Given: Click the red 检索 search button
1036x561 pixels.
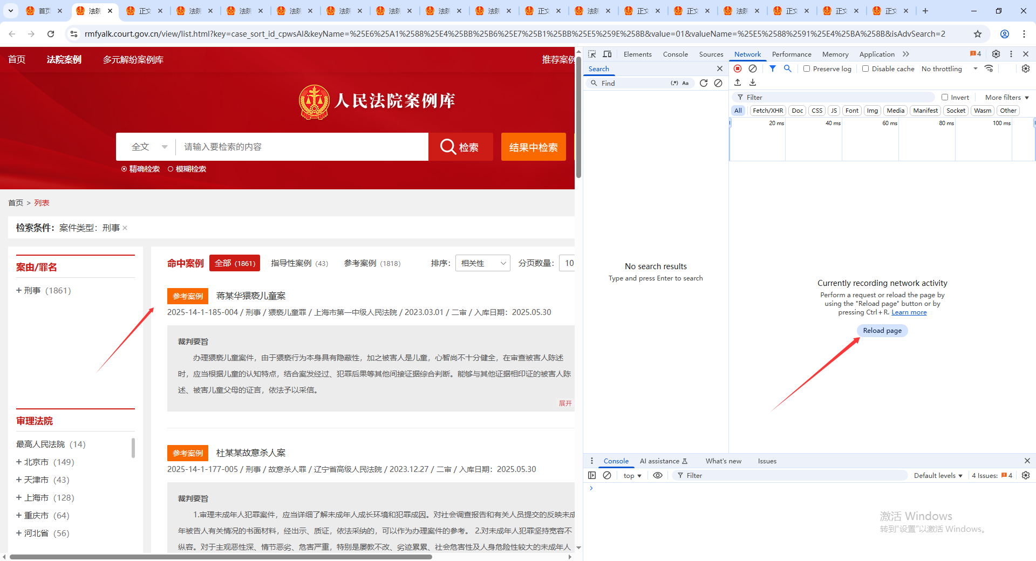Looking at the screenshot, I should click(x=460, y=147).
